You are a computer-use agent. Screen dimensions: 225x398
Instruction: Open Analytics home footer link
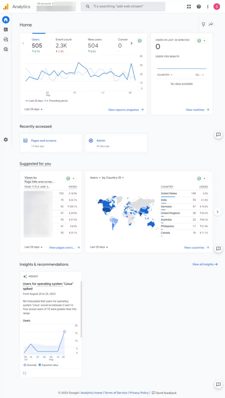(92, 393)
